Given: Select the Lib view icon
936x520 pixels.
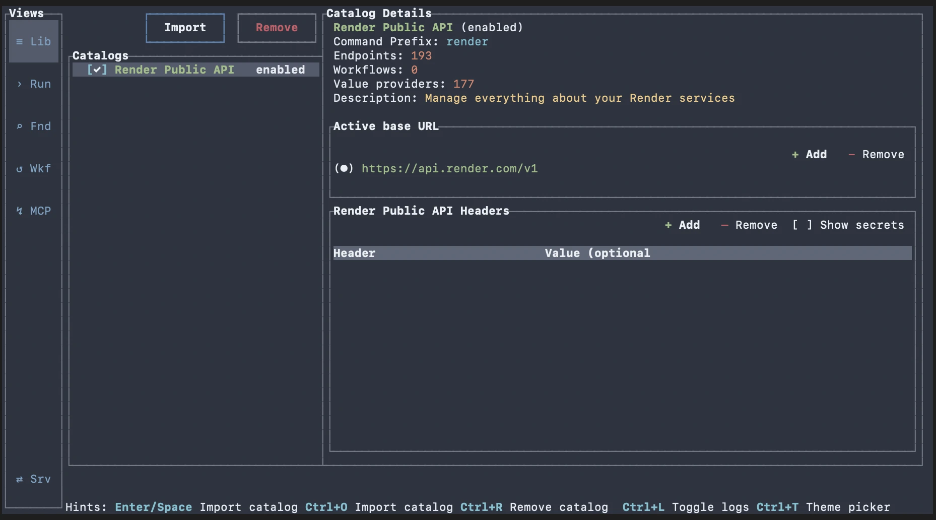Looking at the screenshot, I should [34, 41].
